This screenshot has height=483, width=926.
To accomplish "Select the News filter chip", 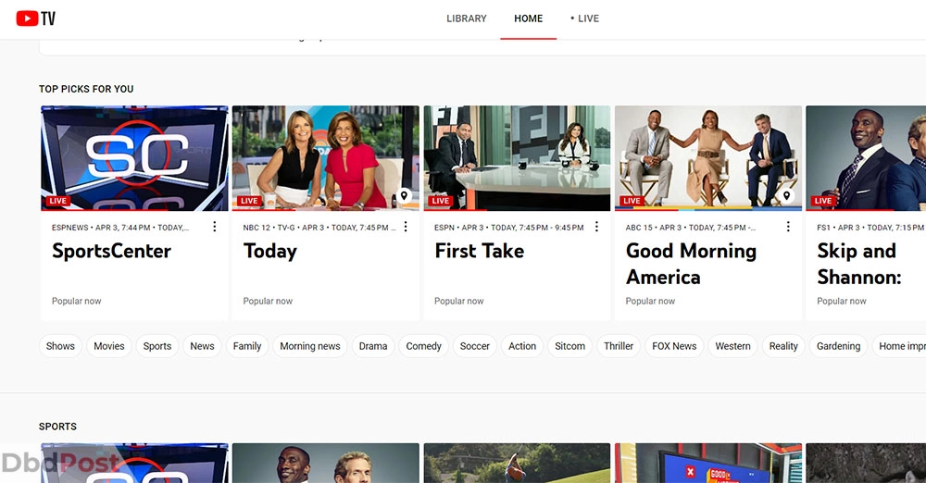I will pos(202,346).
